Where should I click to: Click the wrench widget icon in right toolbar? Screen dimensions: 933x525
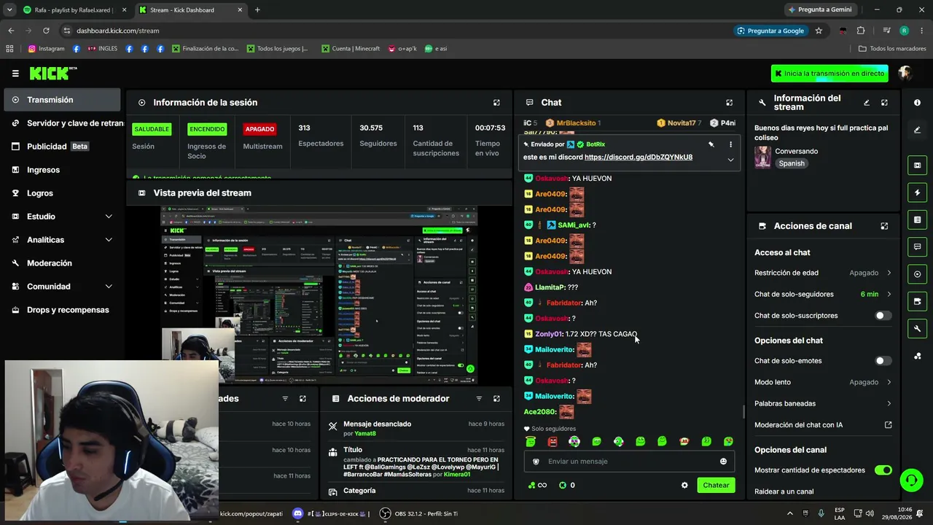point(917,329)
